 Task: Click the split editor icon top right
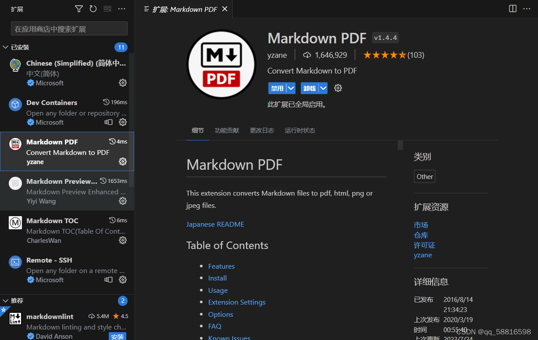[x=512, y=8]
